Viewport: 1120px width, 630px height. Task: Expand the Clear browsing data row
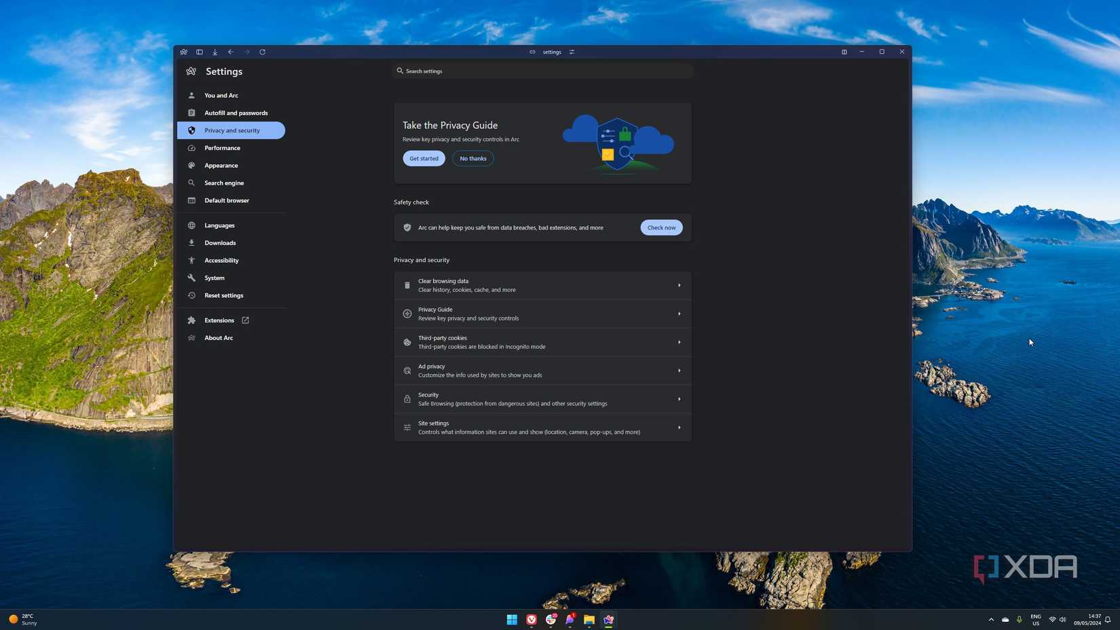[679, 286]
